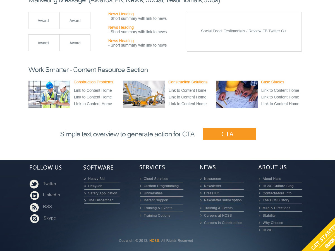Viewport: 335px width, 251px height.
Task: Open the Construction Problems heading link
Action: (94, 82)
